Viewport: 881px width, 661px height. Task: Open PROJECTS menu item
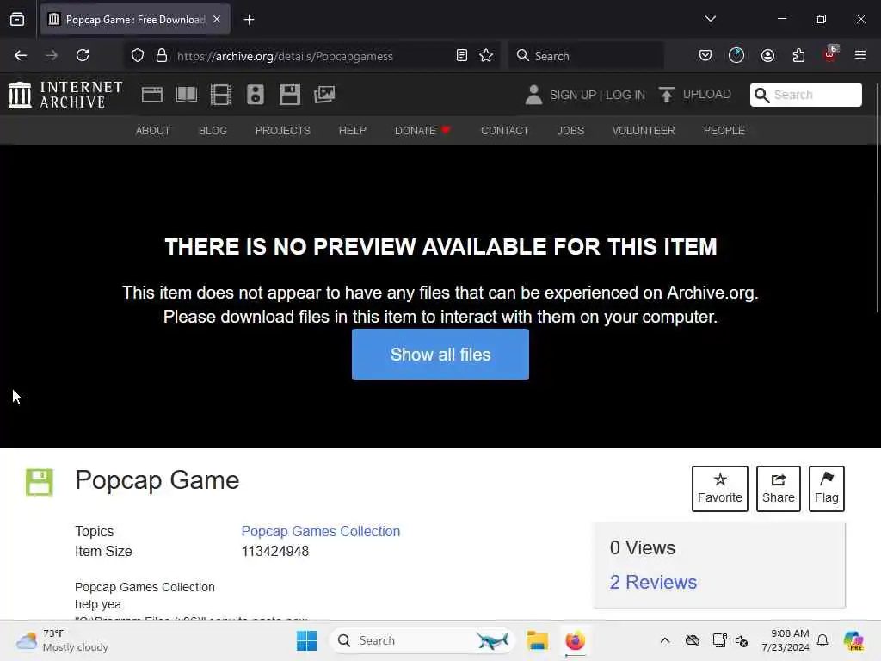[282, 131]
